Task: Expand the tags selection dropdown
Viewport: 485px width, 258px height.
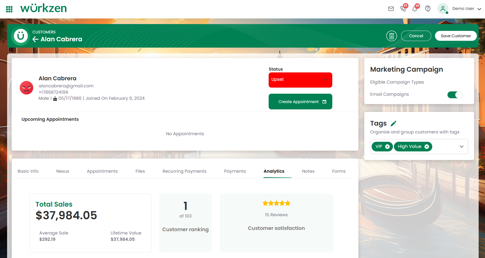Action: [x=461, y=147]
